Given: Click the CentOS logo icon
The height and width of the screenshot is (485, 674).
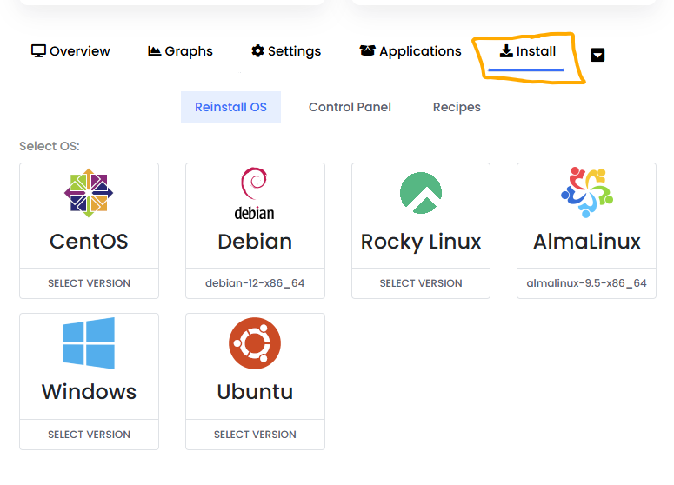Looking at the screenshot, I should pos(89,193).
